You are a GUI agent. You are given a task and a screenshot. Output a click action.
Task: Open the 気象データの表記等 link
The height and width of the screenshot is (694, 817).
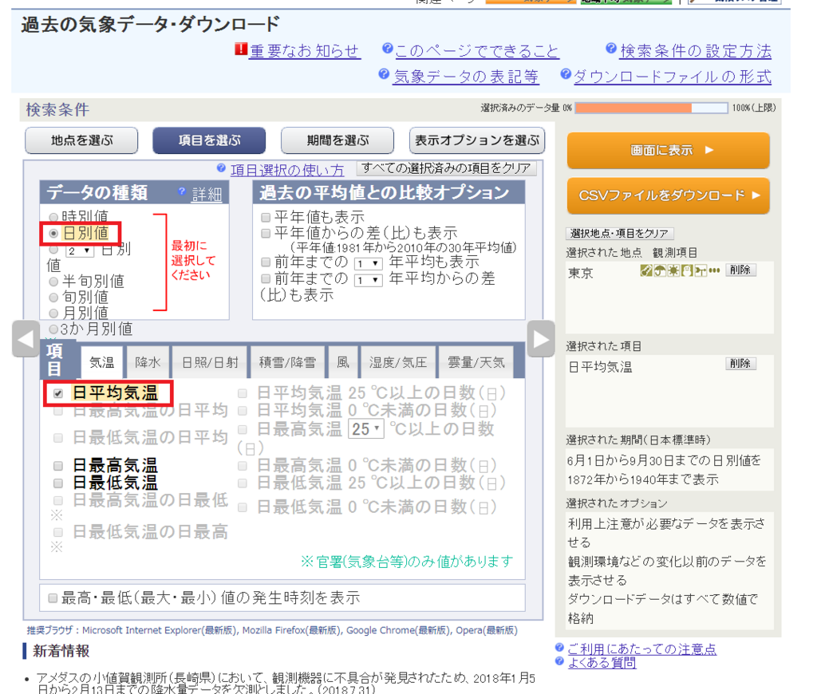click(466, 77)
